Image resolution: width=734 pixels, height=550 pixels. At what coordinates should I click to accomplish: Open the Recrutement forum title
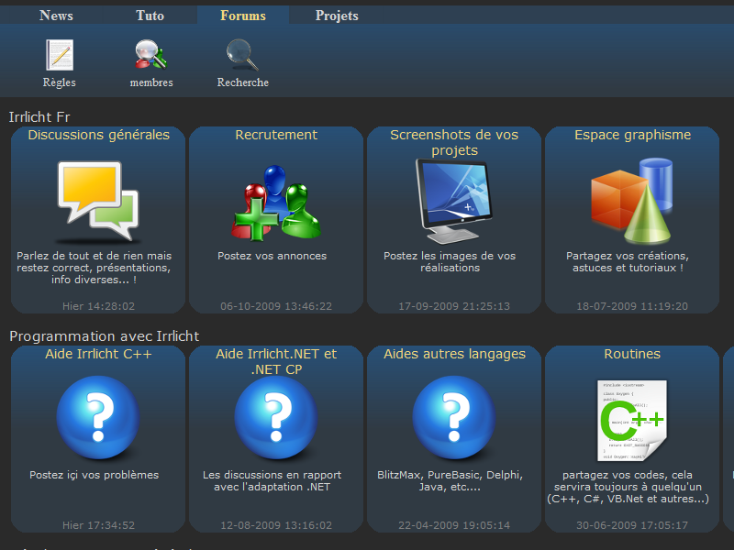point(276,135)
